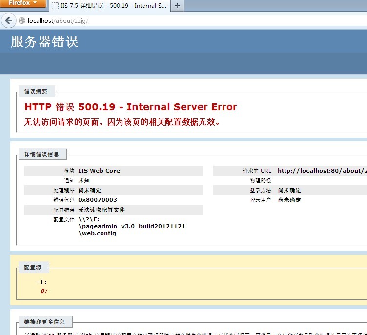Click the 服务器错误 page heading
This screenshot has height=335, width=367.
coord(44,42)
